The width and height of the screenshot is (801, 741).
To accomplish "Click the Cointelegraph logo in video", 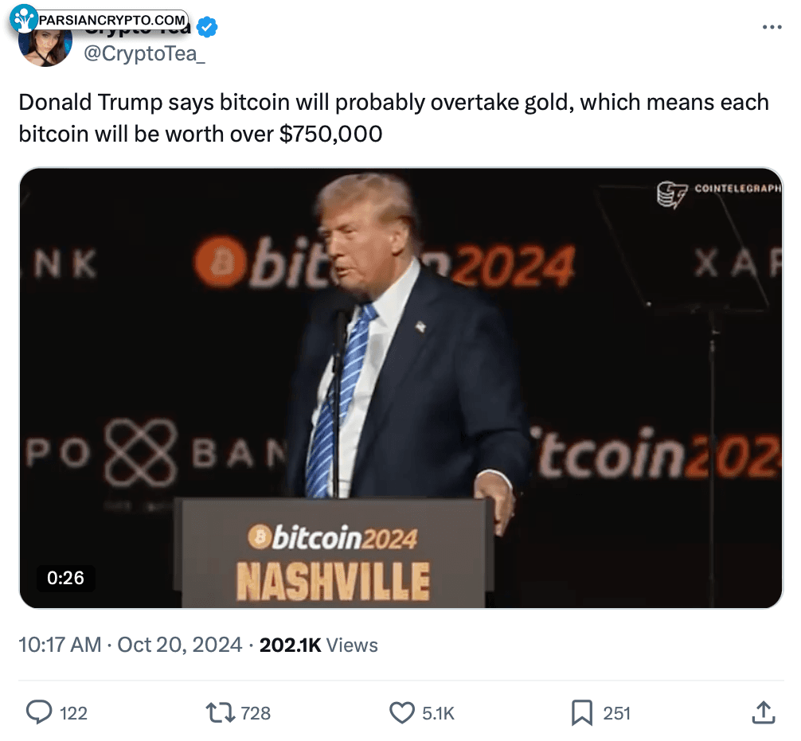I will pyautogui.click(x=719, y=194).
